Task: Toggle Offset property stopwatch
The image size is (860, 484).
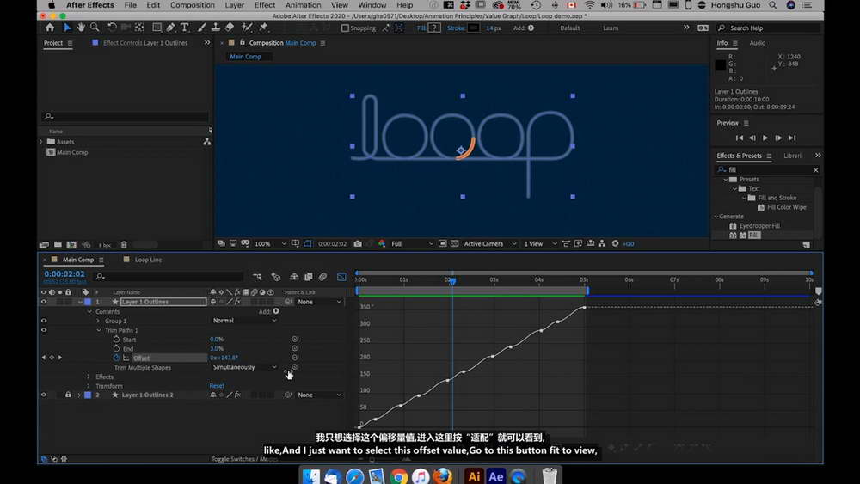Action: (116, 358)
